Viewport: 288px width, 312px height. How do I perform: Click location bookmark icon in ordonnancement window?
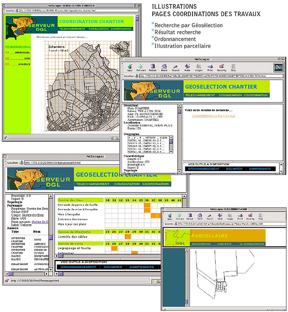[21, 163]
